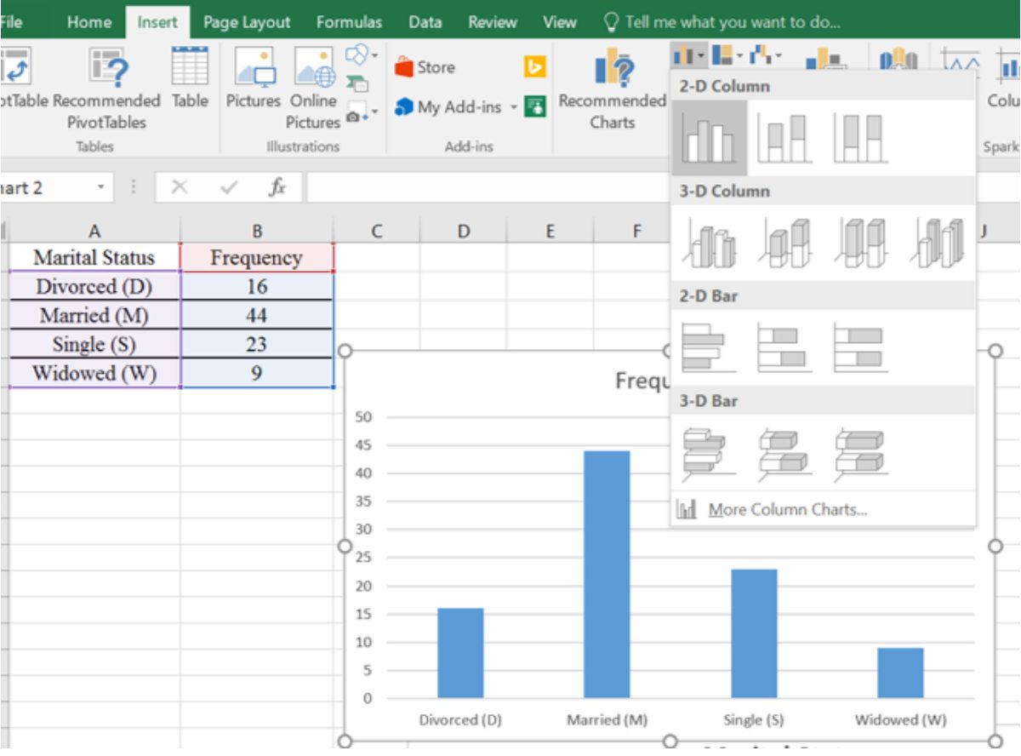
Task: Choose the 2-D Clustered Bar chart
Action: click(x=709, y=347)
